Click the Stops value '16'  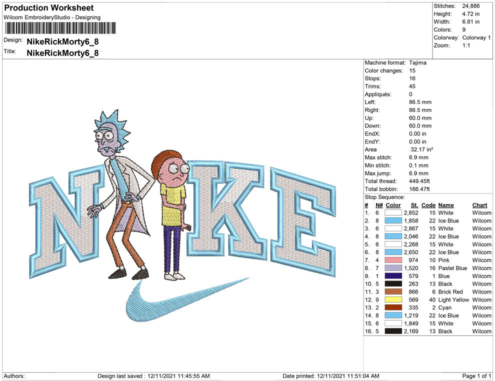(x=412, y=78)
